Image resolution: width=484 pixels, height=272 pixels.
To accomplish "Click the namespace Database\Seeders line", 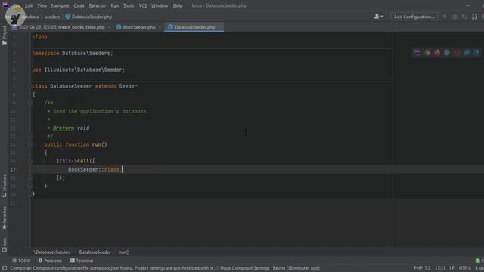I will pos(73,53).
